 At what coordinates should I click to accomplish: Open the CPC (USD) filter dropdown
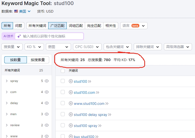[x=87, y=47]
